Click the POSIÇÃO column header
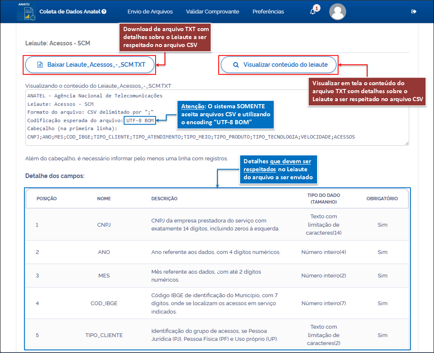The image size is (434, 353). click(x=46, y=199)
